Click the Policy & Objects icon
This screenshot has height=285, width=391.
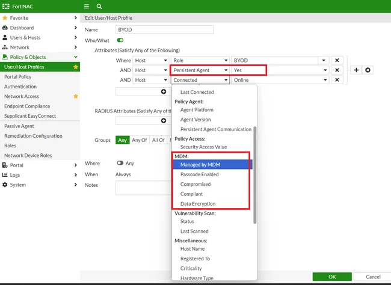coord(5,57)
